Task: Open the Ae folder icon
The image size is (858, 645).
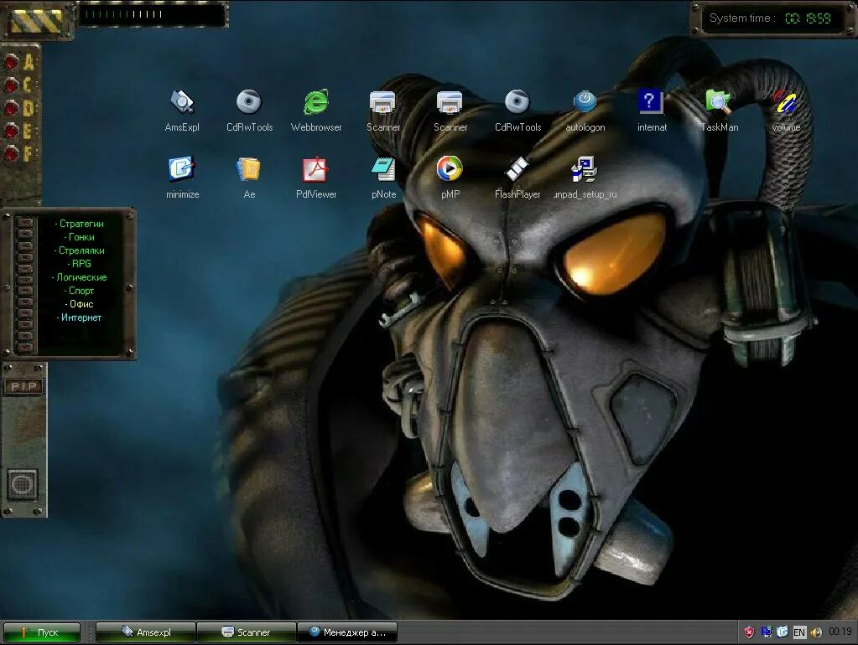Action: [x=250, y=177]
